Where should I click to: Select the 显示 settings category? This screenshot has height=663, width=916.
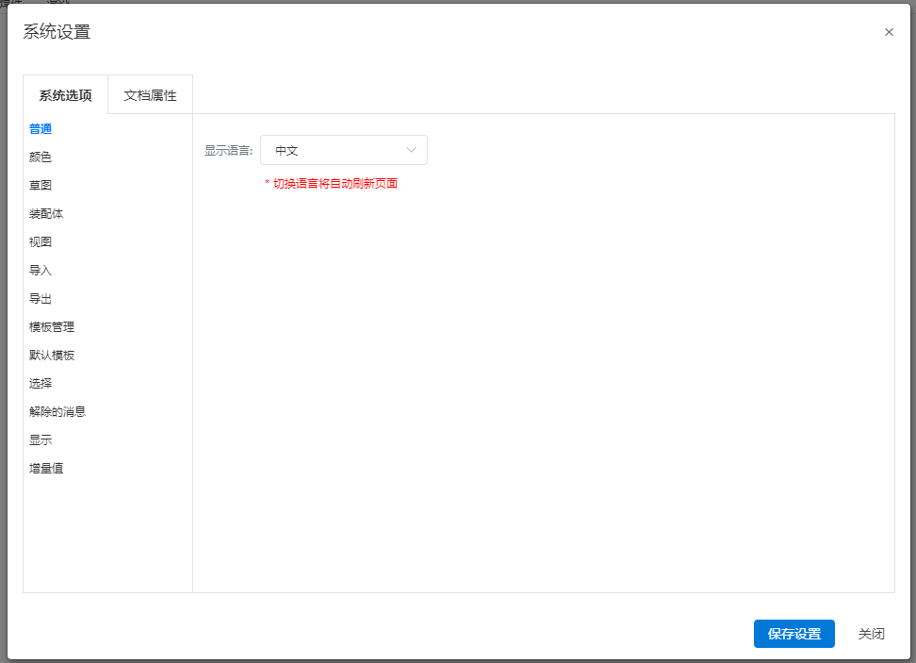[x=41, y=440]
